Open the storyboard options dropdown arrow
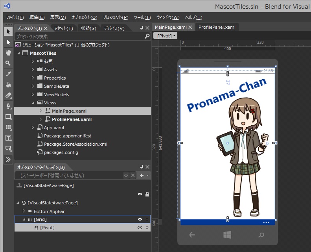Viewport: 311px width, 252px height. point(147,175)
